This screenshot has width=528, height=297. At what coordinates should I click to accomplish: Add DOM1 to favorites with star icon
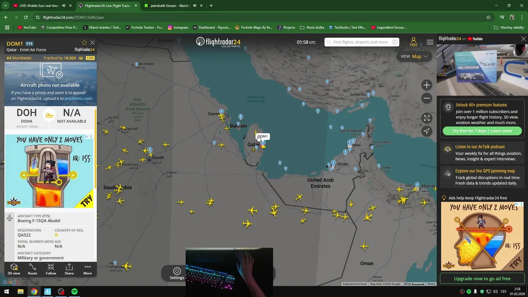(x=84, y=42)
